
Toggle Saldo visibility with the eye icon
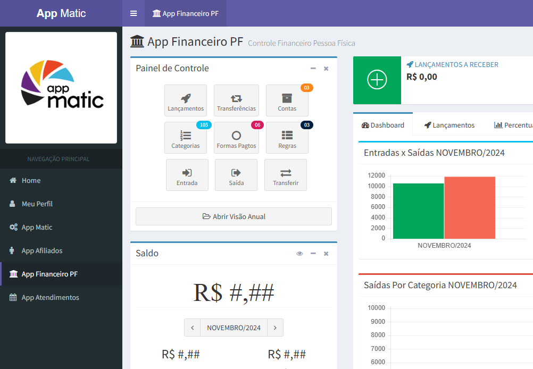(299, 254)
